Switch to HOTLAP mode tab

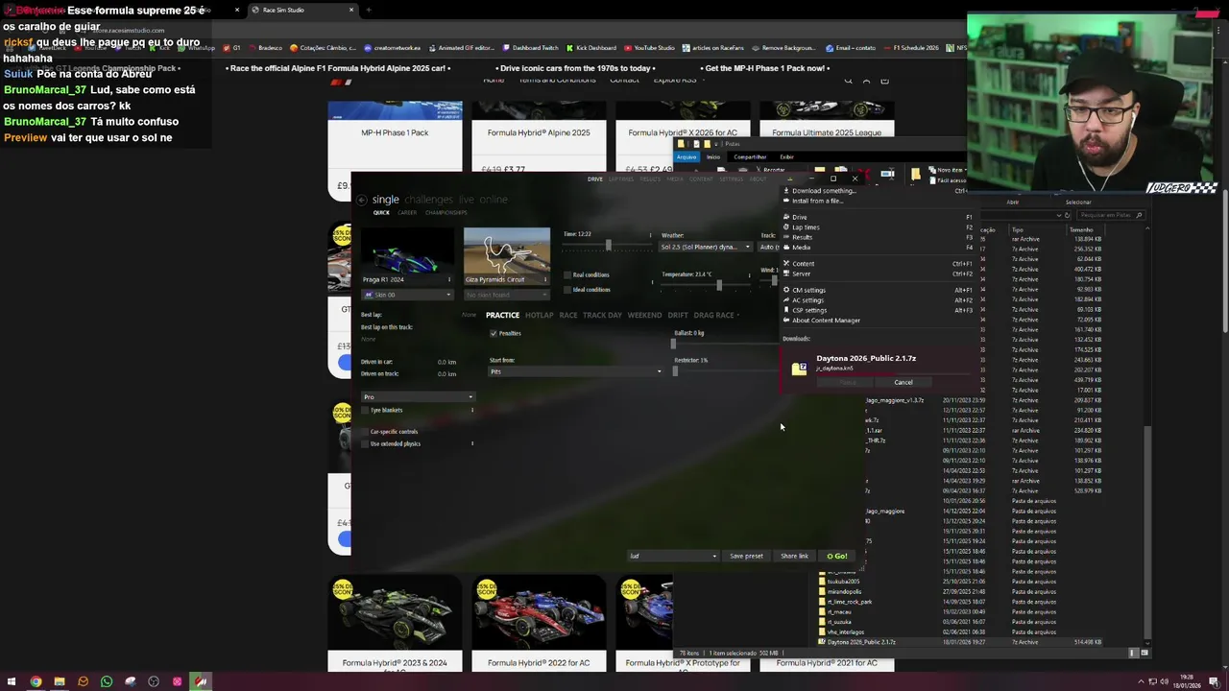pos(539,315)
